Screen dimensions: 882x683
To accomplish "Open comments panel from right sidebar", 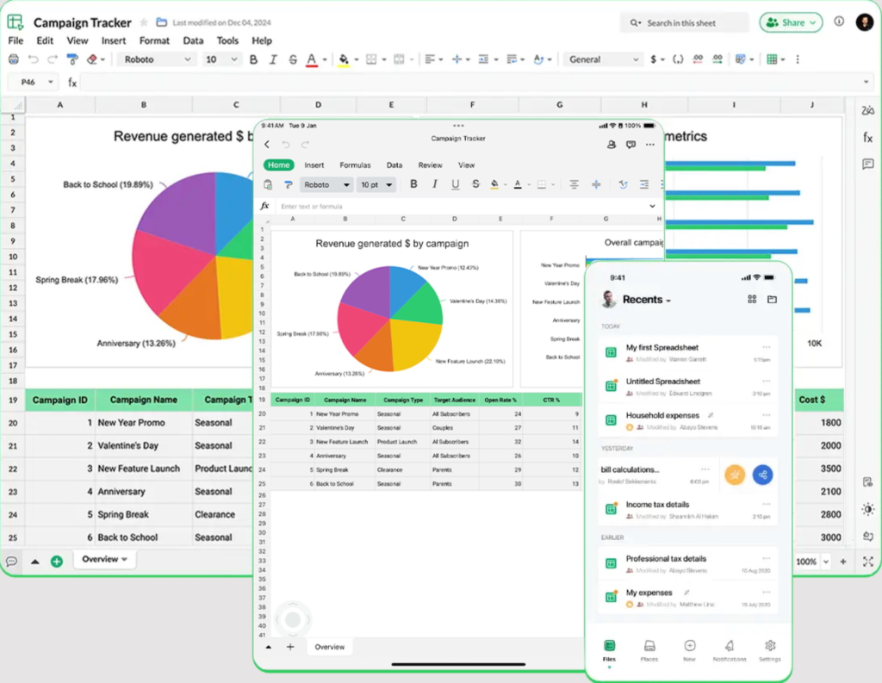I will tap(868, 165).
